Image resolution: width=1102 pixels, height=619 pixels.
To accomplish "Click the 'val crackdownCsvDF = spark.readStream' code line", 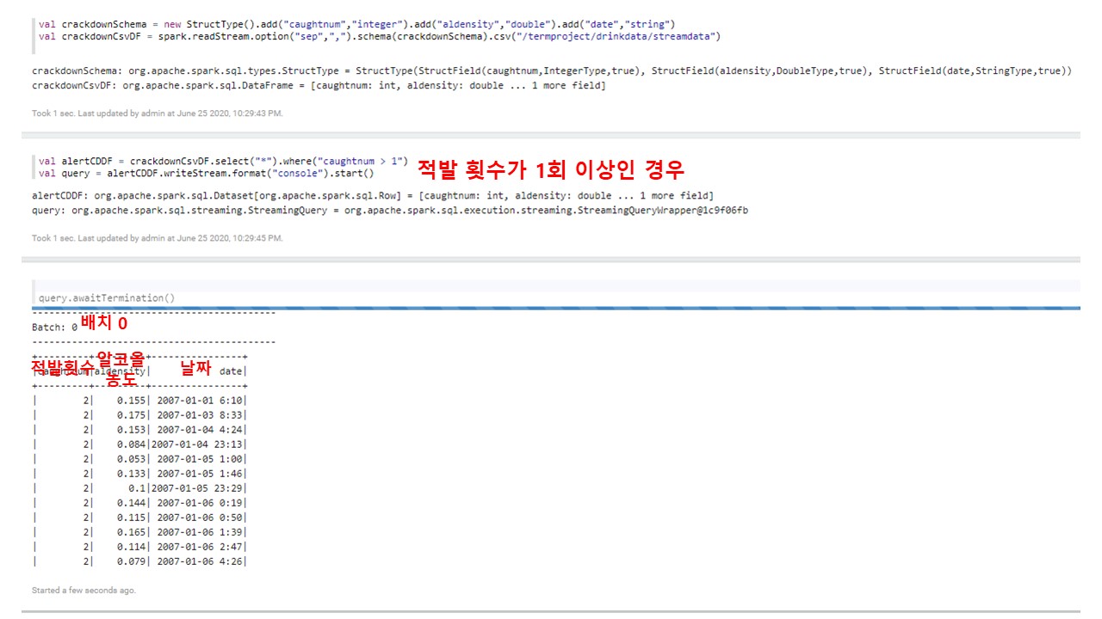I will pos(380,37).
